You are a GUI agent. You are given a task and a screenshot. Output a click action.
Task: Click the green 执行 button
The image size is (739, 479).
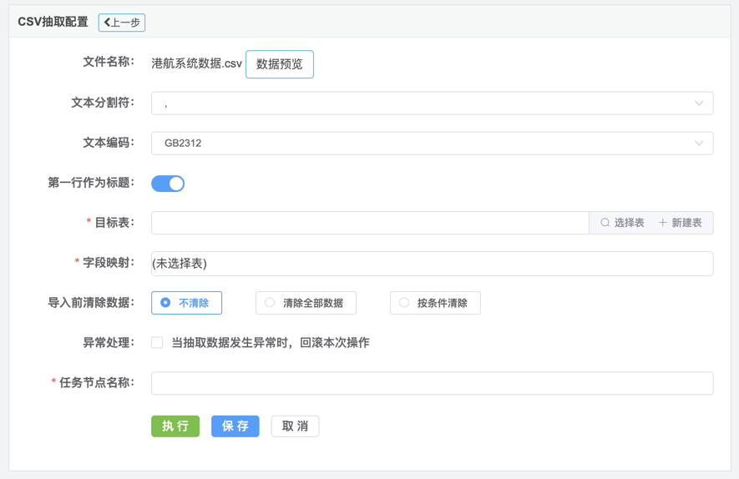point(175,426)
